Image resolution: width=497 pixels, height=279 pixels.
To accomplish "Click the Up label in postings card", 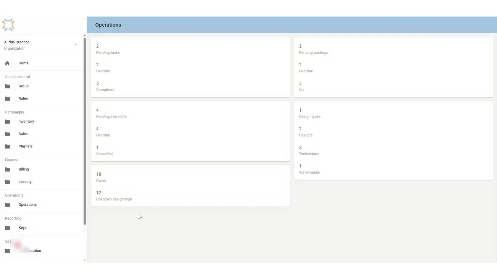I will point(301,90).
